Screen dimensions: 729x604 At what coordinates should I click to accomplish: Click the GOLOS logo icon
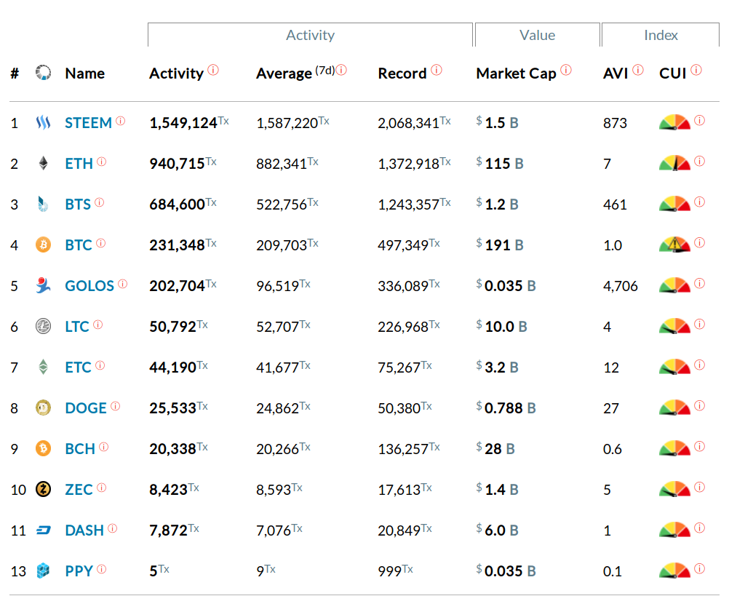click(x=43, y=285)
